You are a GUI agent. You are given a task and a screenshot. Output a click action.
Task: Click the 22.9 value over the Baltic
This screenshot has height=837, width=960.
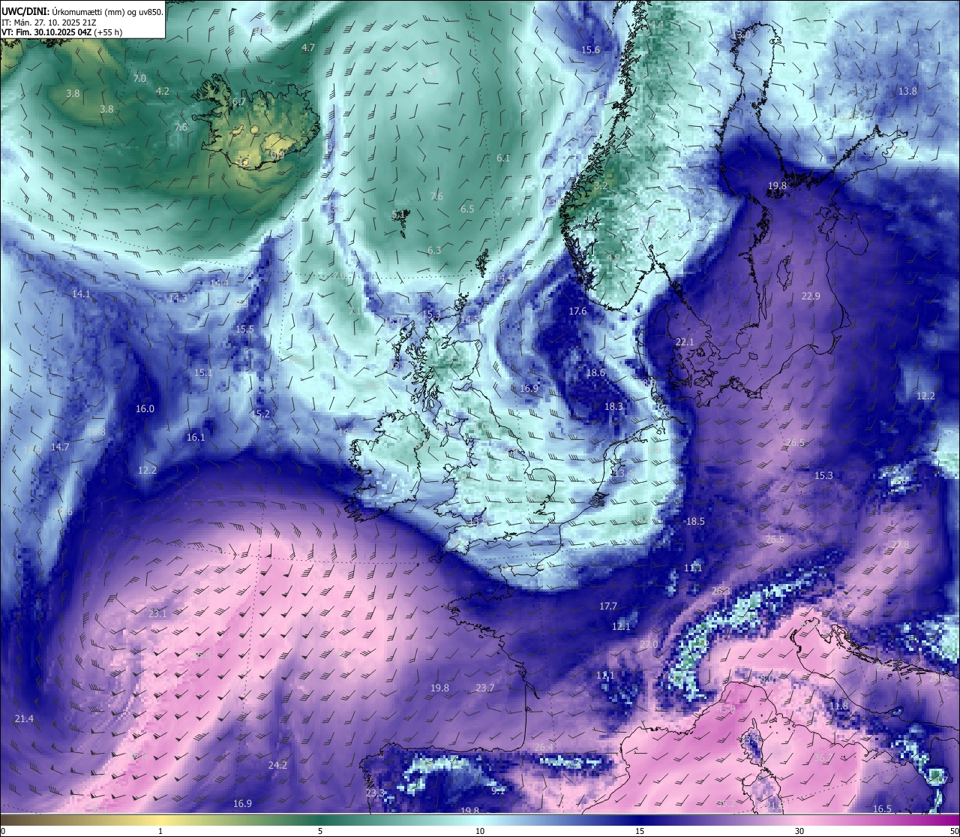click(x=811, y=296)
